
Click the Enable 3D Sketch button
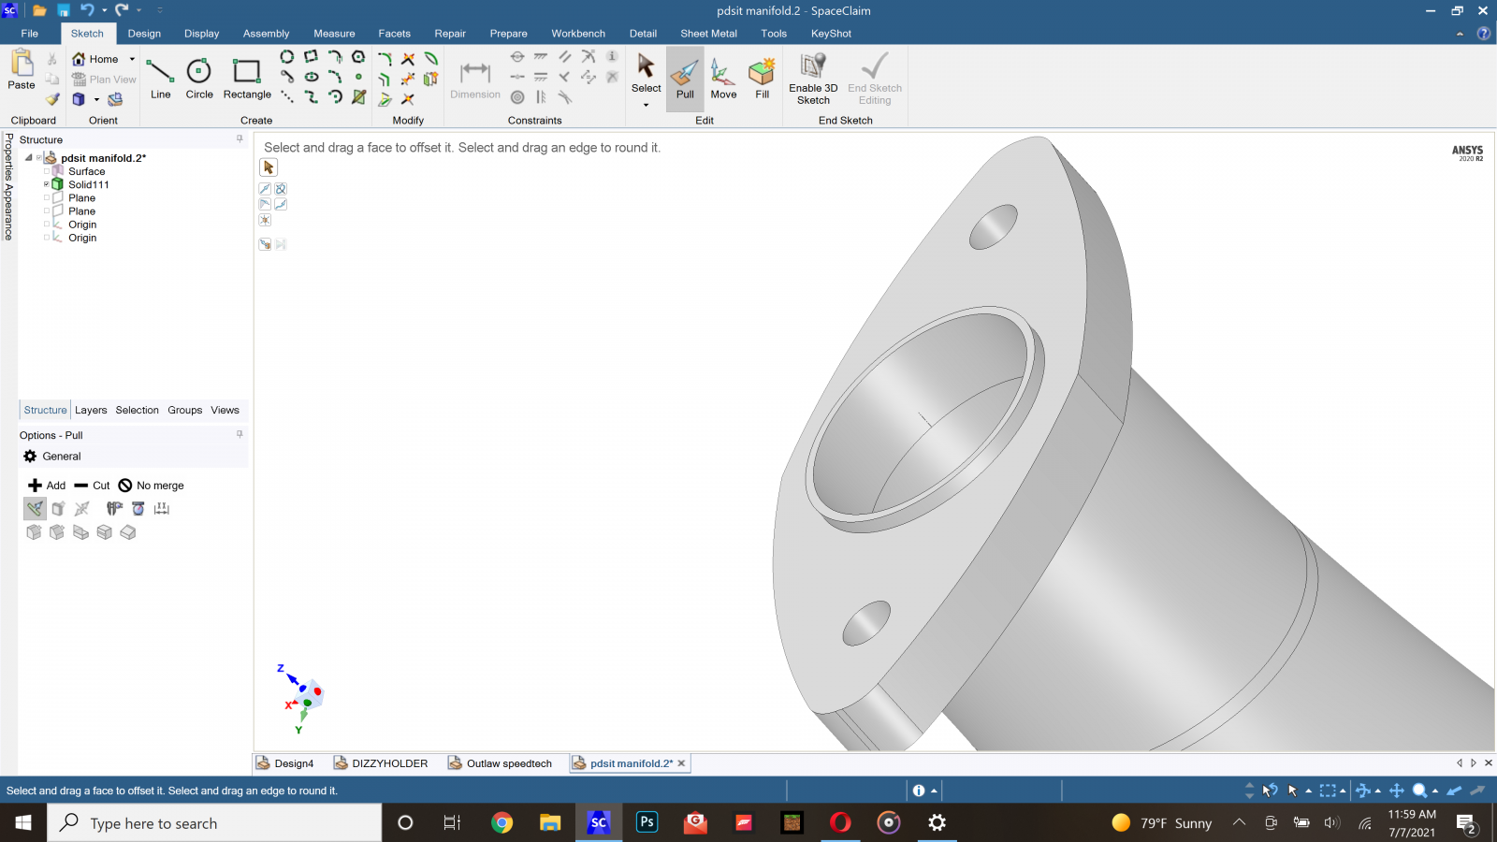point(813,79)
